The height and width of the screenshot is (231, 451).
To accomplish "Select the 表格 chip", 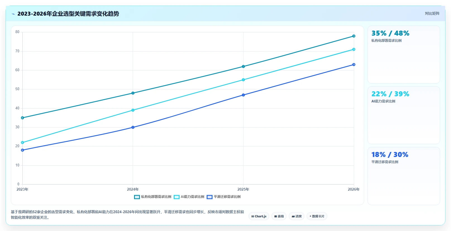I will coord(279,216).
